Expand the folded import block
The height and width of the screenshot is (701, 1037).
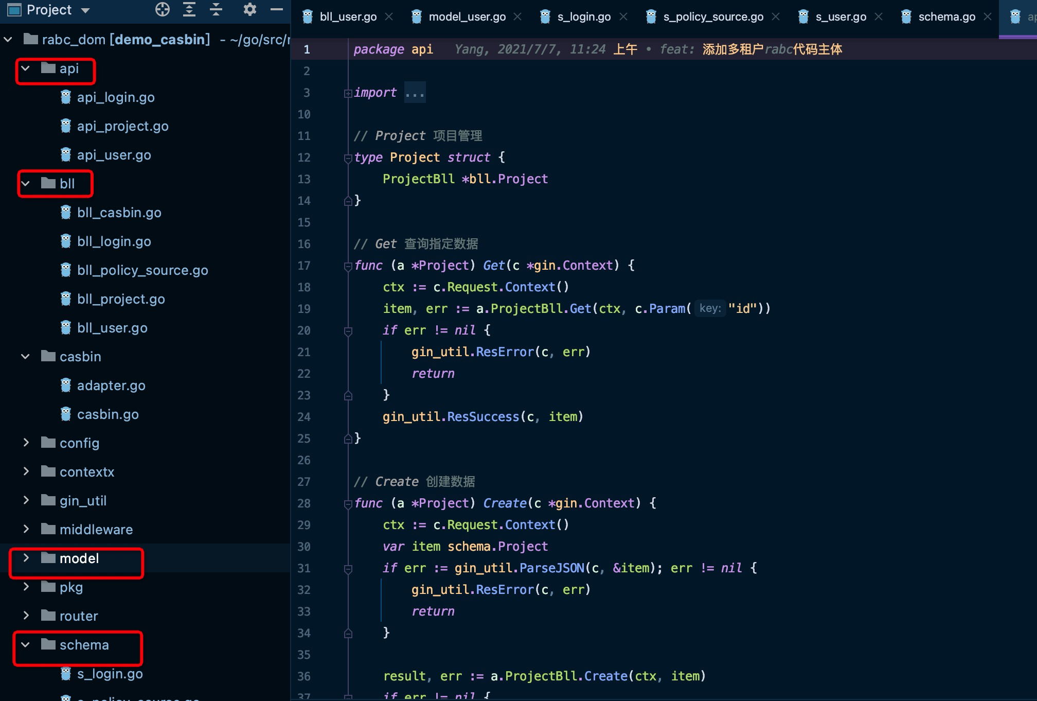click(x=348, y=93)
